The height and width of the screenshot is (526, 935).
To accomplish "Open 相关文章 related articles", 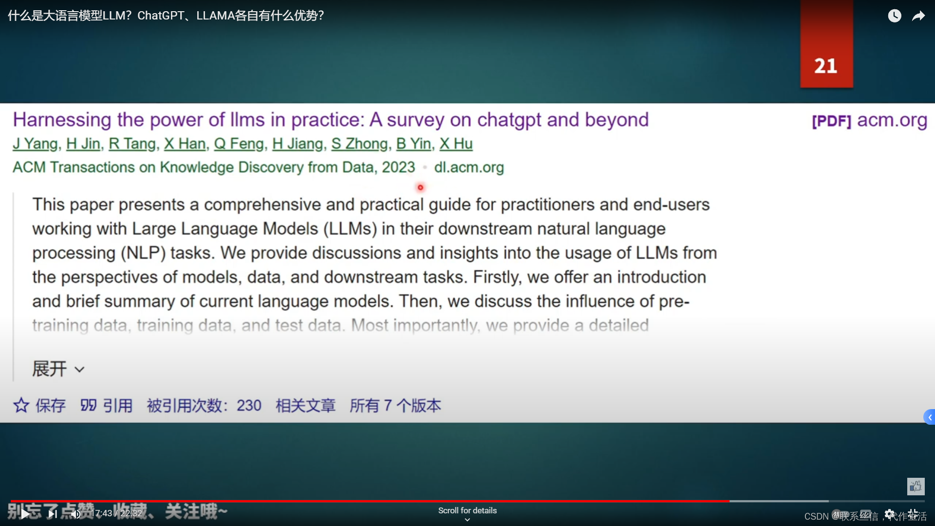I will click(x=305, y=405).
